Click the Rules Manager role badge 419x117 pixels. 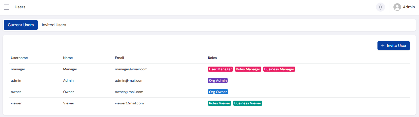tap(248, 69)
